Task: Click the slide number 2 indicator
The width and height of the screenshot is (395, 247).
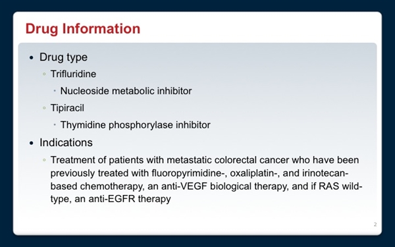Action: tap(375, 225)
